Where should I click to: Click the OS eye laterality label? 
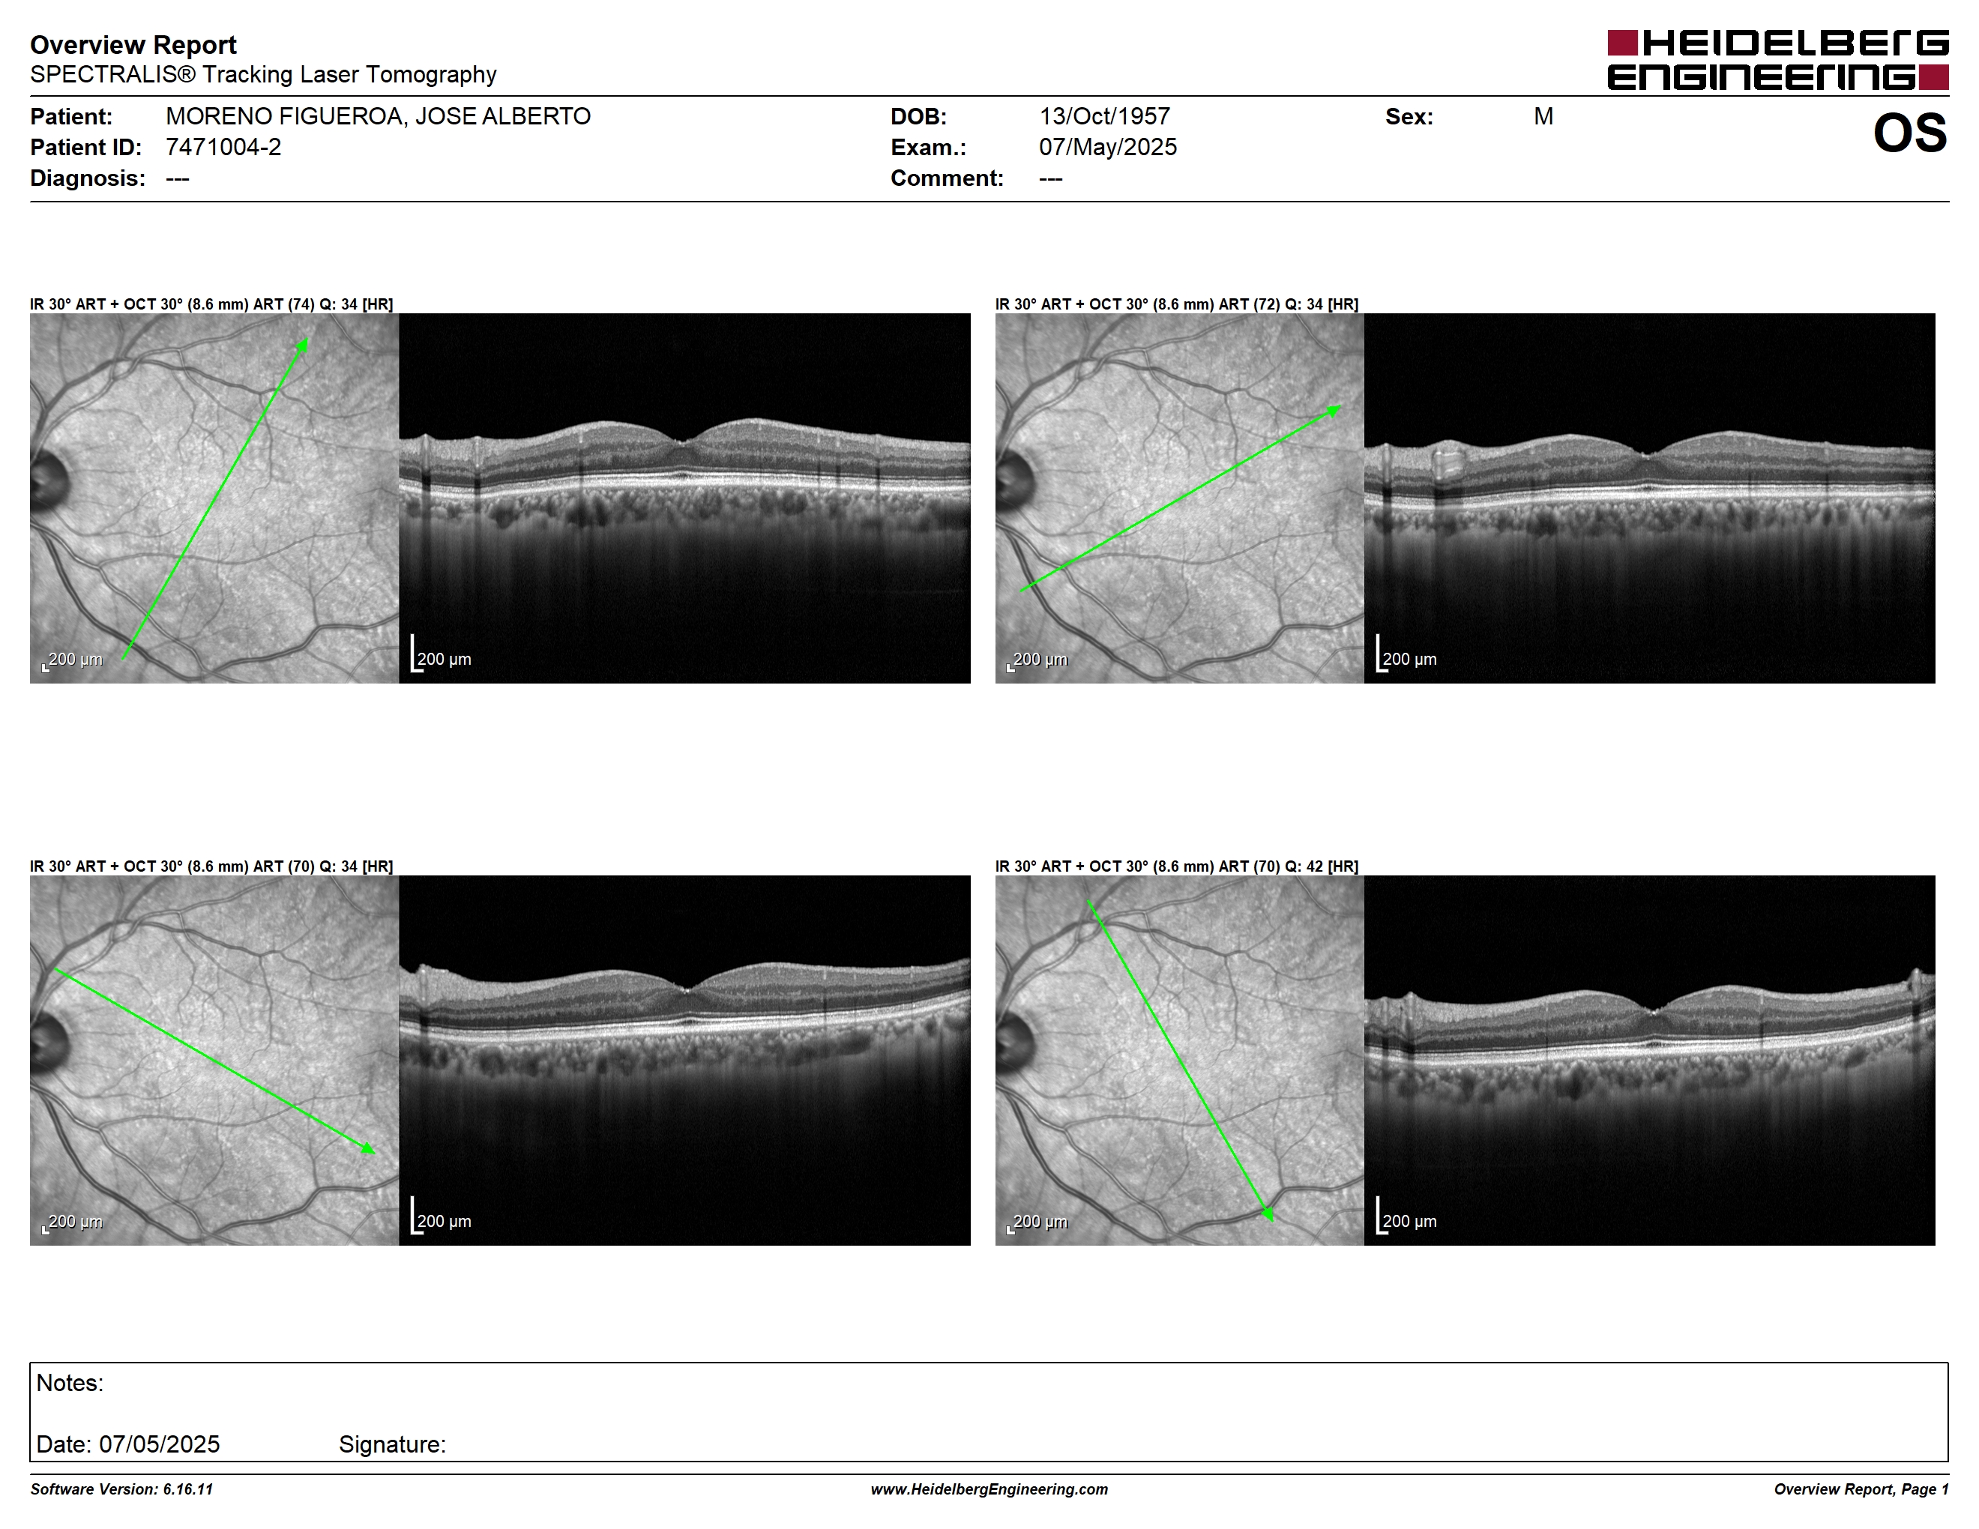(x=1910, y=133)
